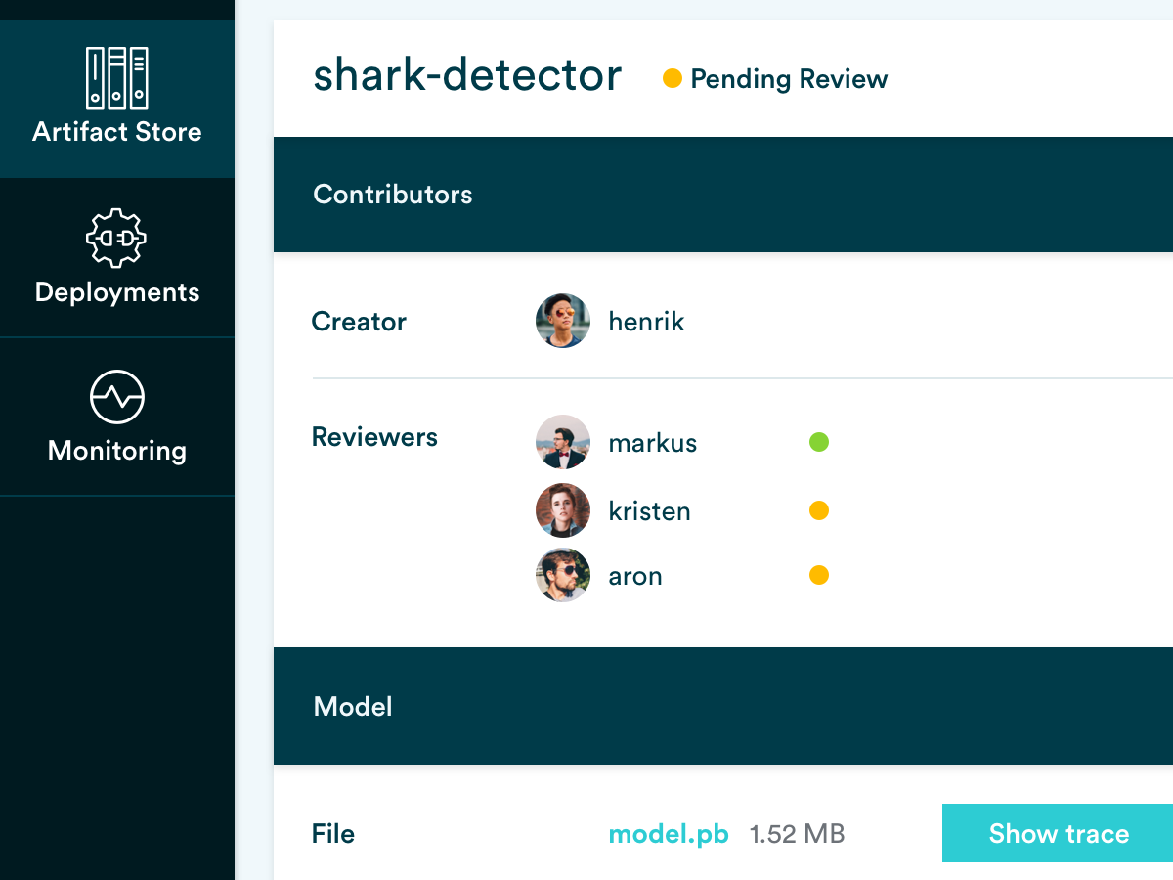Click the reviewer name aron
Viewport: 1173px width, 880px height.
(635, 576)
